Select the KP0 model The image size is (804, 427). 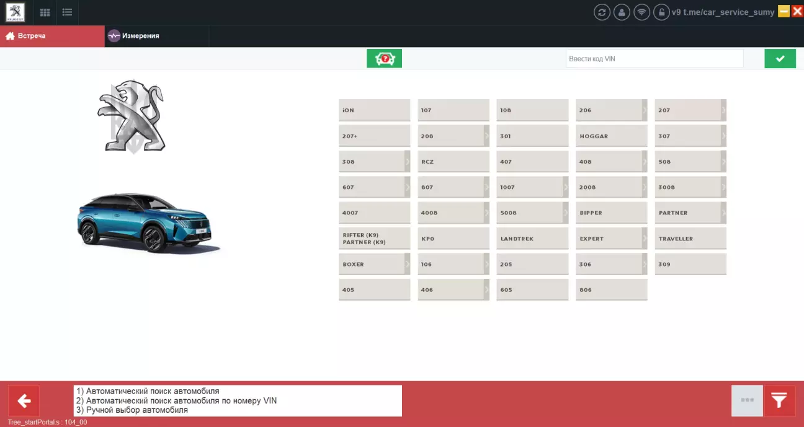[453, 239]
